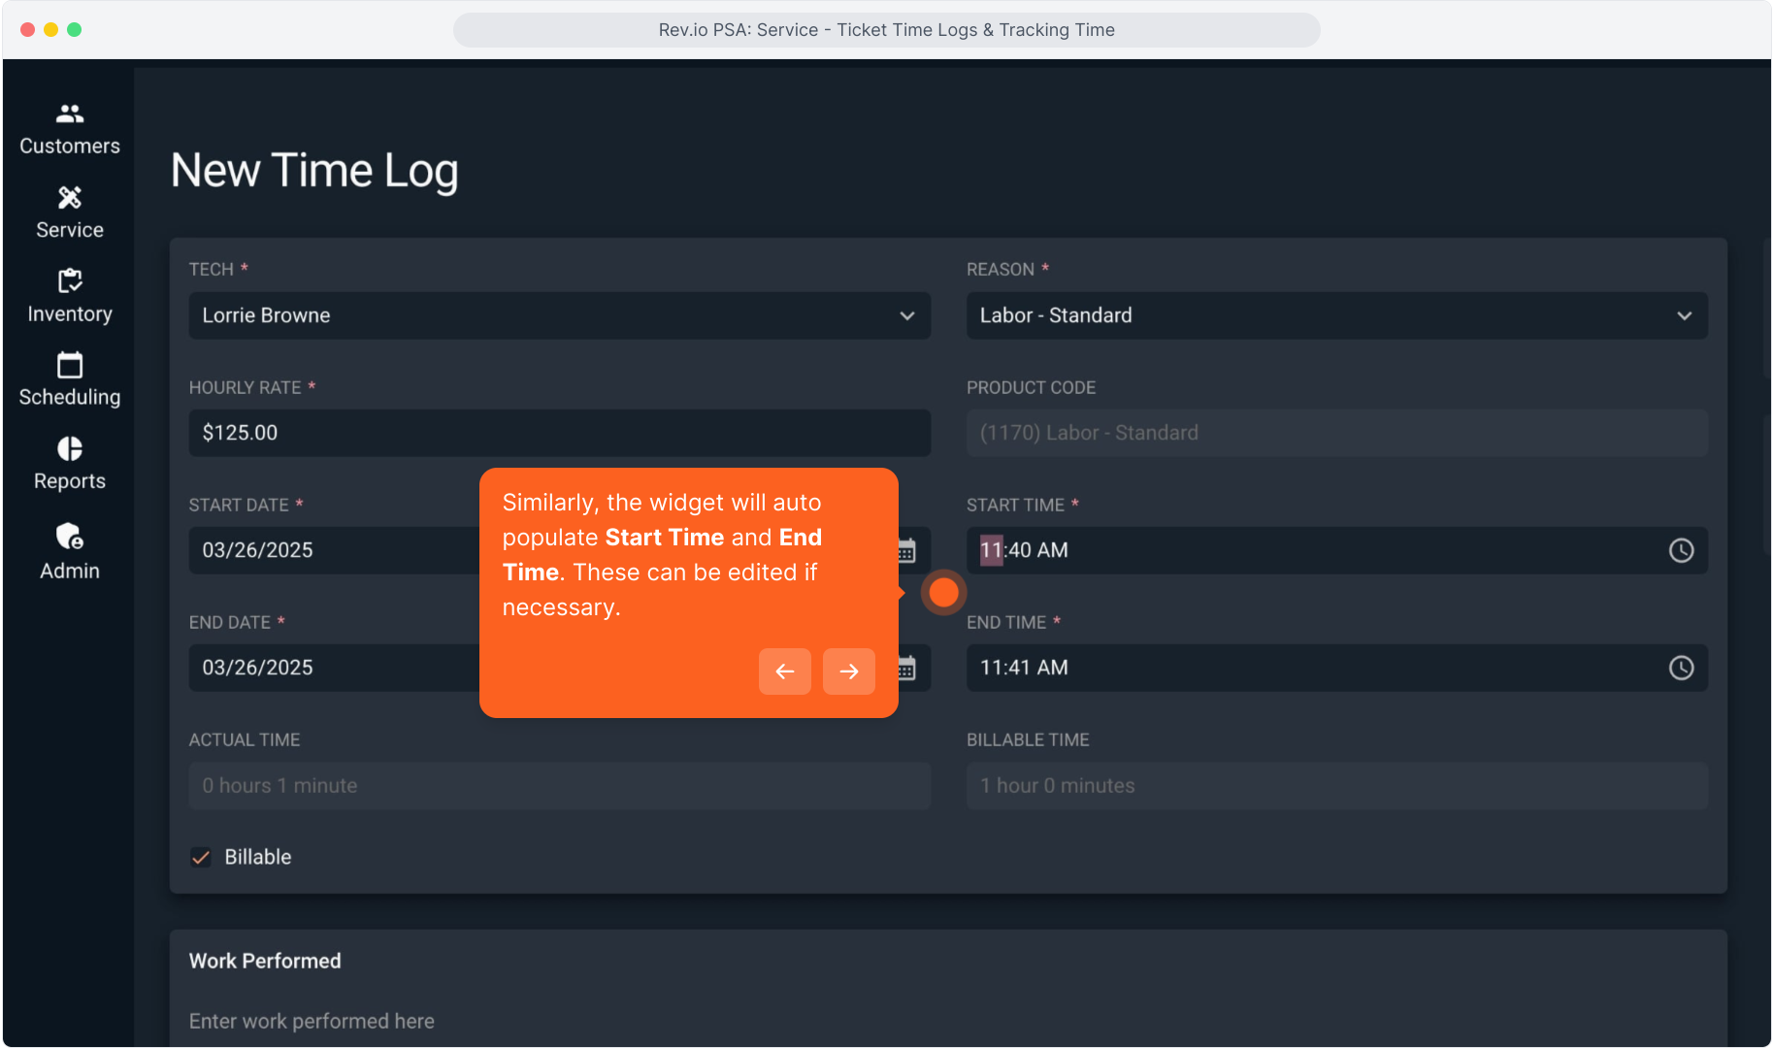The image size is (1774, 1048).
Task: Go to the previous tooltip step
Action: coord(784,671)
